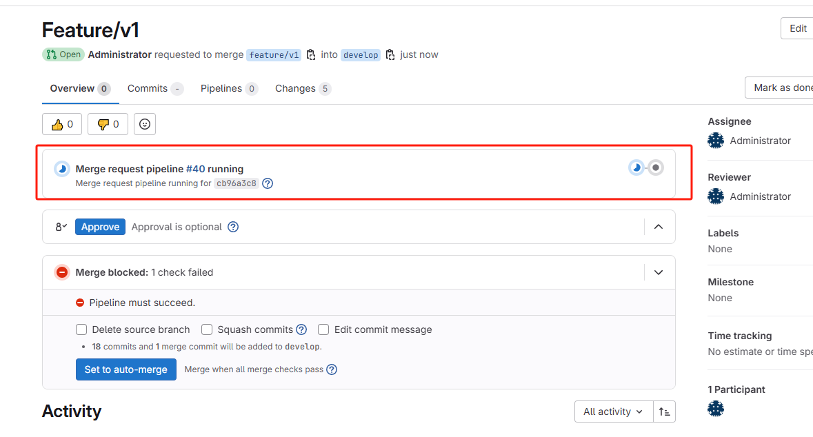
Task: Toggle activity sort order button
Action: 664,411
